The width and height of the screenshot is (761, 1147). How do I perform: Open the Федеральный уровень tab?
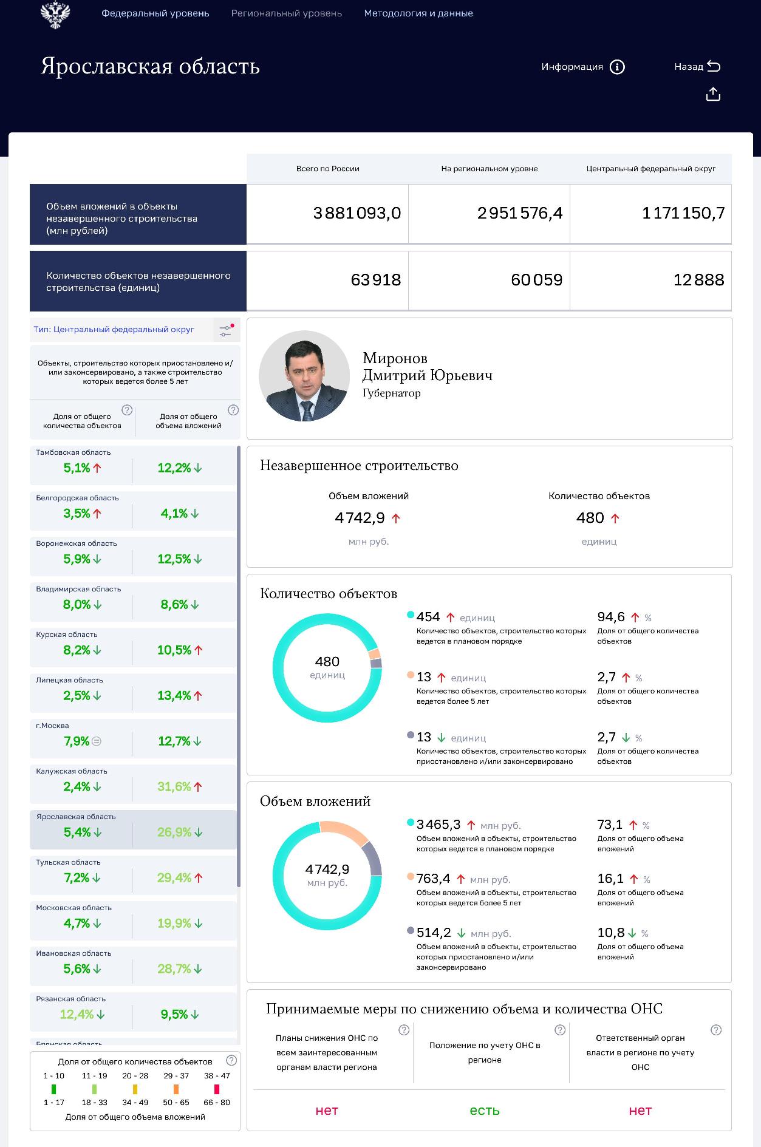155,13
